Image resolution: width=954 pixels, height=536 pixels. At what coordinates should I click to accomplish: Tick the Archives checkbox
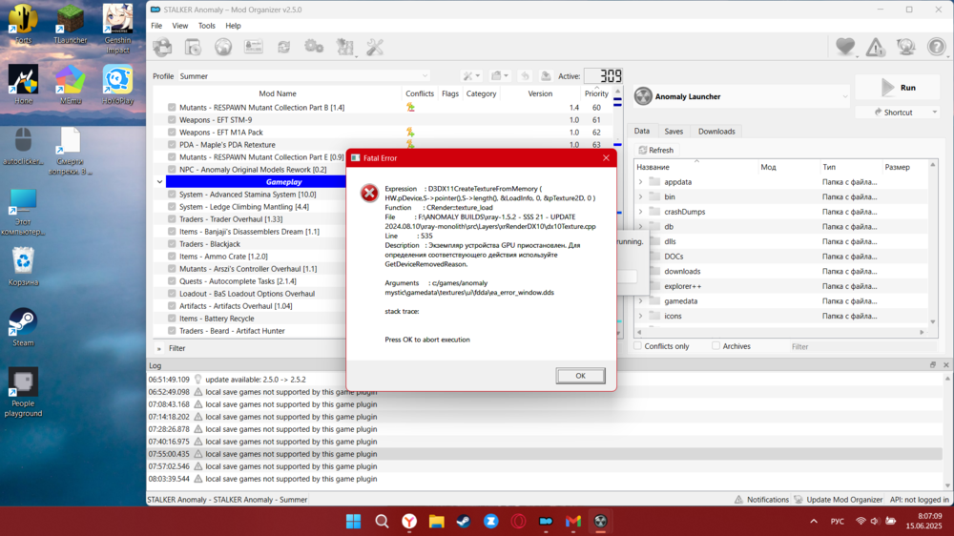[716, 346]
